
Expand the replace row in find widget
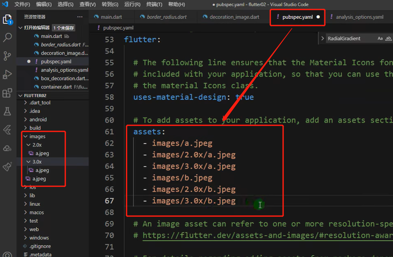click(322, 39)
